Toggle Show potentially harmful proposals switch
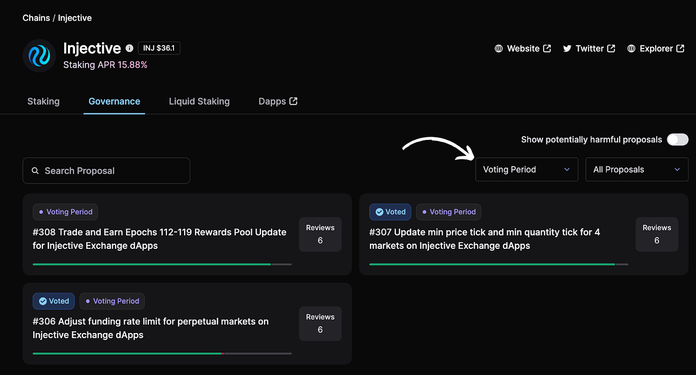The height and width of the screenshot is (375, 696). pyautogui.click(x=677, y=139)
